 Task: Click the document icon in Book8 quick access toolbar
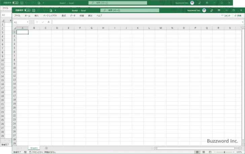(51, 10)
